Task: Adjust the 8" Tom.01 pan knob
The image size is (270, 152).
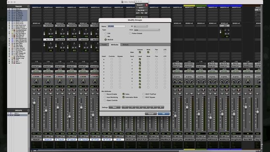Action: pyautogui.click(x=60, y=82)
